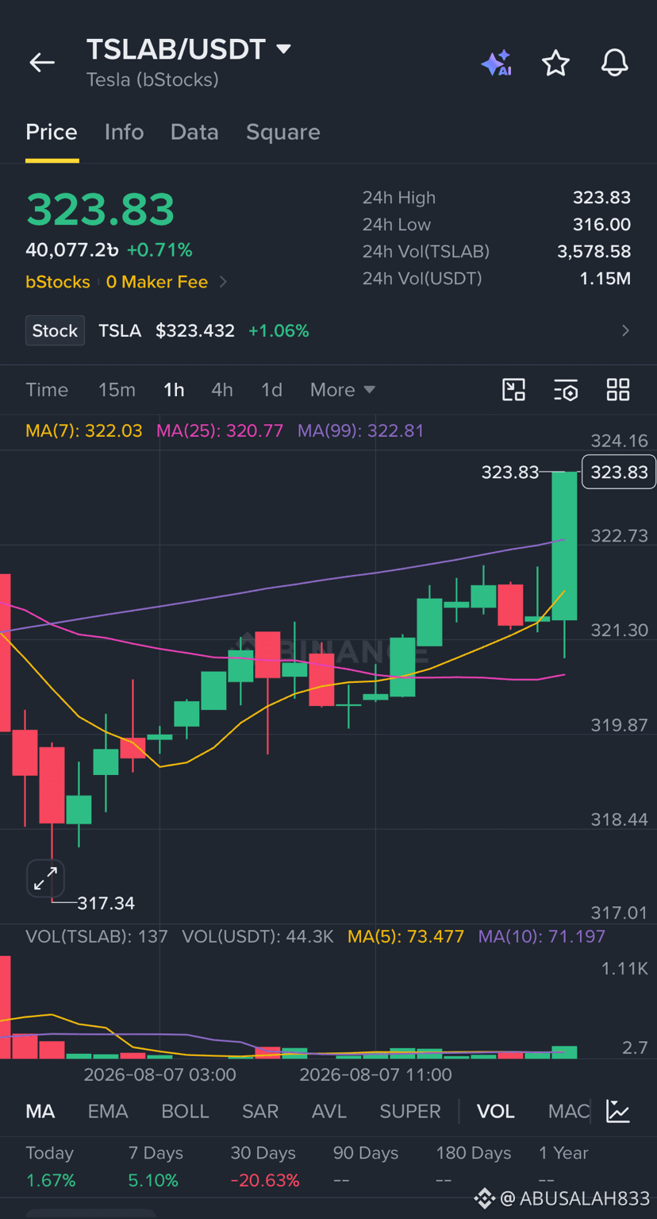Screen dimensions: 657x1219
Task: Switch to the Price tab
Action: tap(52, 132)
